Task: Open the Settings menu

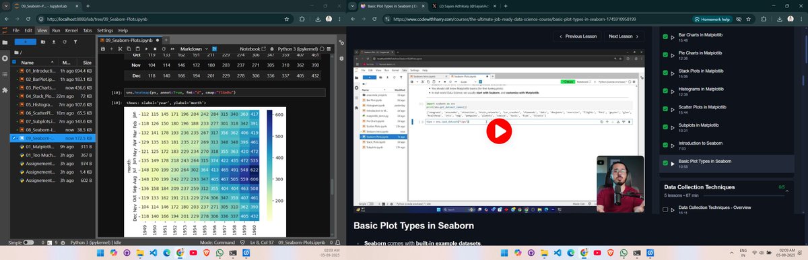Action: [104, 30]
